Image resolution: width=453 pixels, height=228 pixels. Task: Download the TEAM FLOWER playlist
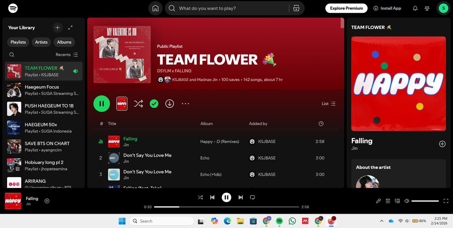tap(169, 104)
